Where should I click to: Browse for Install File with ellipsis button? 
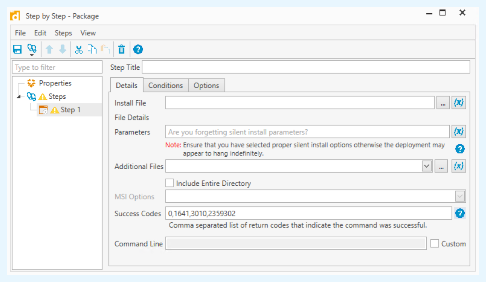point(443,103)
